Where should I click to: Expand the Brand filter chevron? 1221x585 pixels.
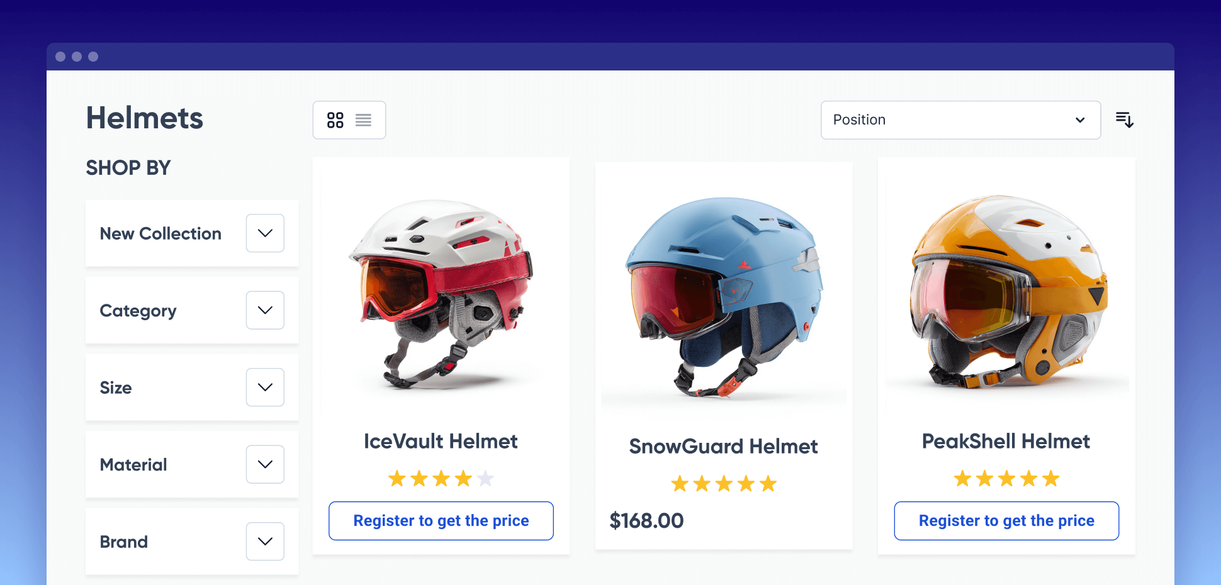point(265,542)
